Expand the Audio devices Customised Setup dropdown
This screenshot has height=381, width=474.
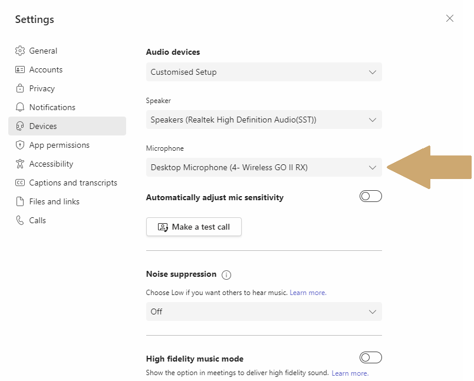(264, 72)
